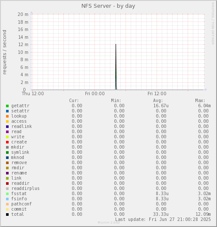
Task: Click the light gray readdirplus legend swatch
Action: click(7, 189)
